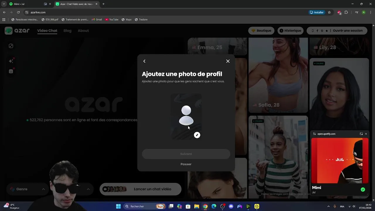
Task: Click the Installer app button in address bar
Action: [x=317, y=12]
